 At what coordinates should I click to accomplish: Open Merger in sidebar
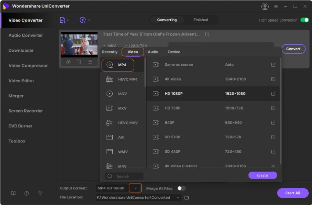(16, 96)
